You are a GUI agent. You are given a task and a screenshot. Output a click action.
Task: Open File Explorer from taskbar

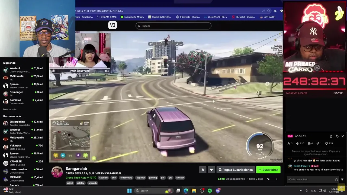click(x=194, y=191)
